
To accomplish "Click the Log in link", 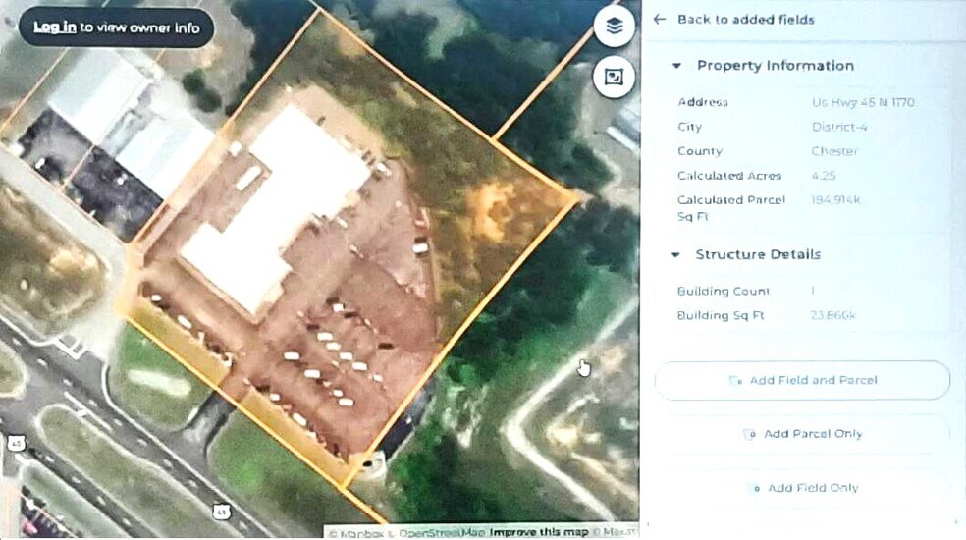I will tap(54, 27).
